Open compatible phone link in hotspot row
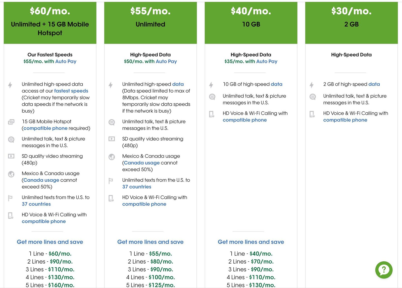This screenshot has height=288, width=402. [x=45, y=128]
